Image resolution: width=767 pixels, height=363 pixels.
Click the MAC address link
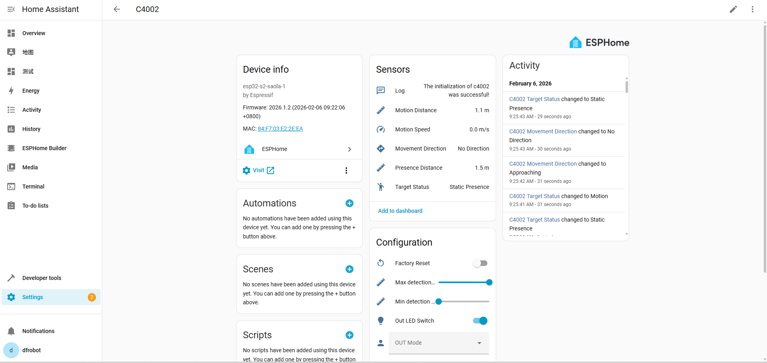click(280, 129)
